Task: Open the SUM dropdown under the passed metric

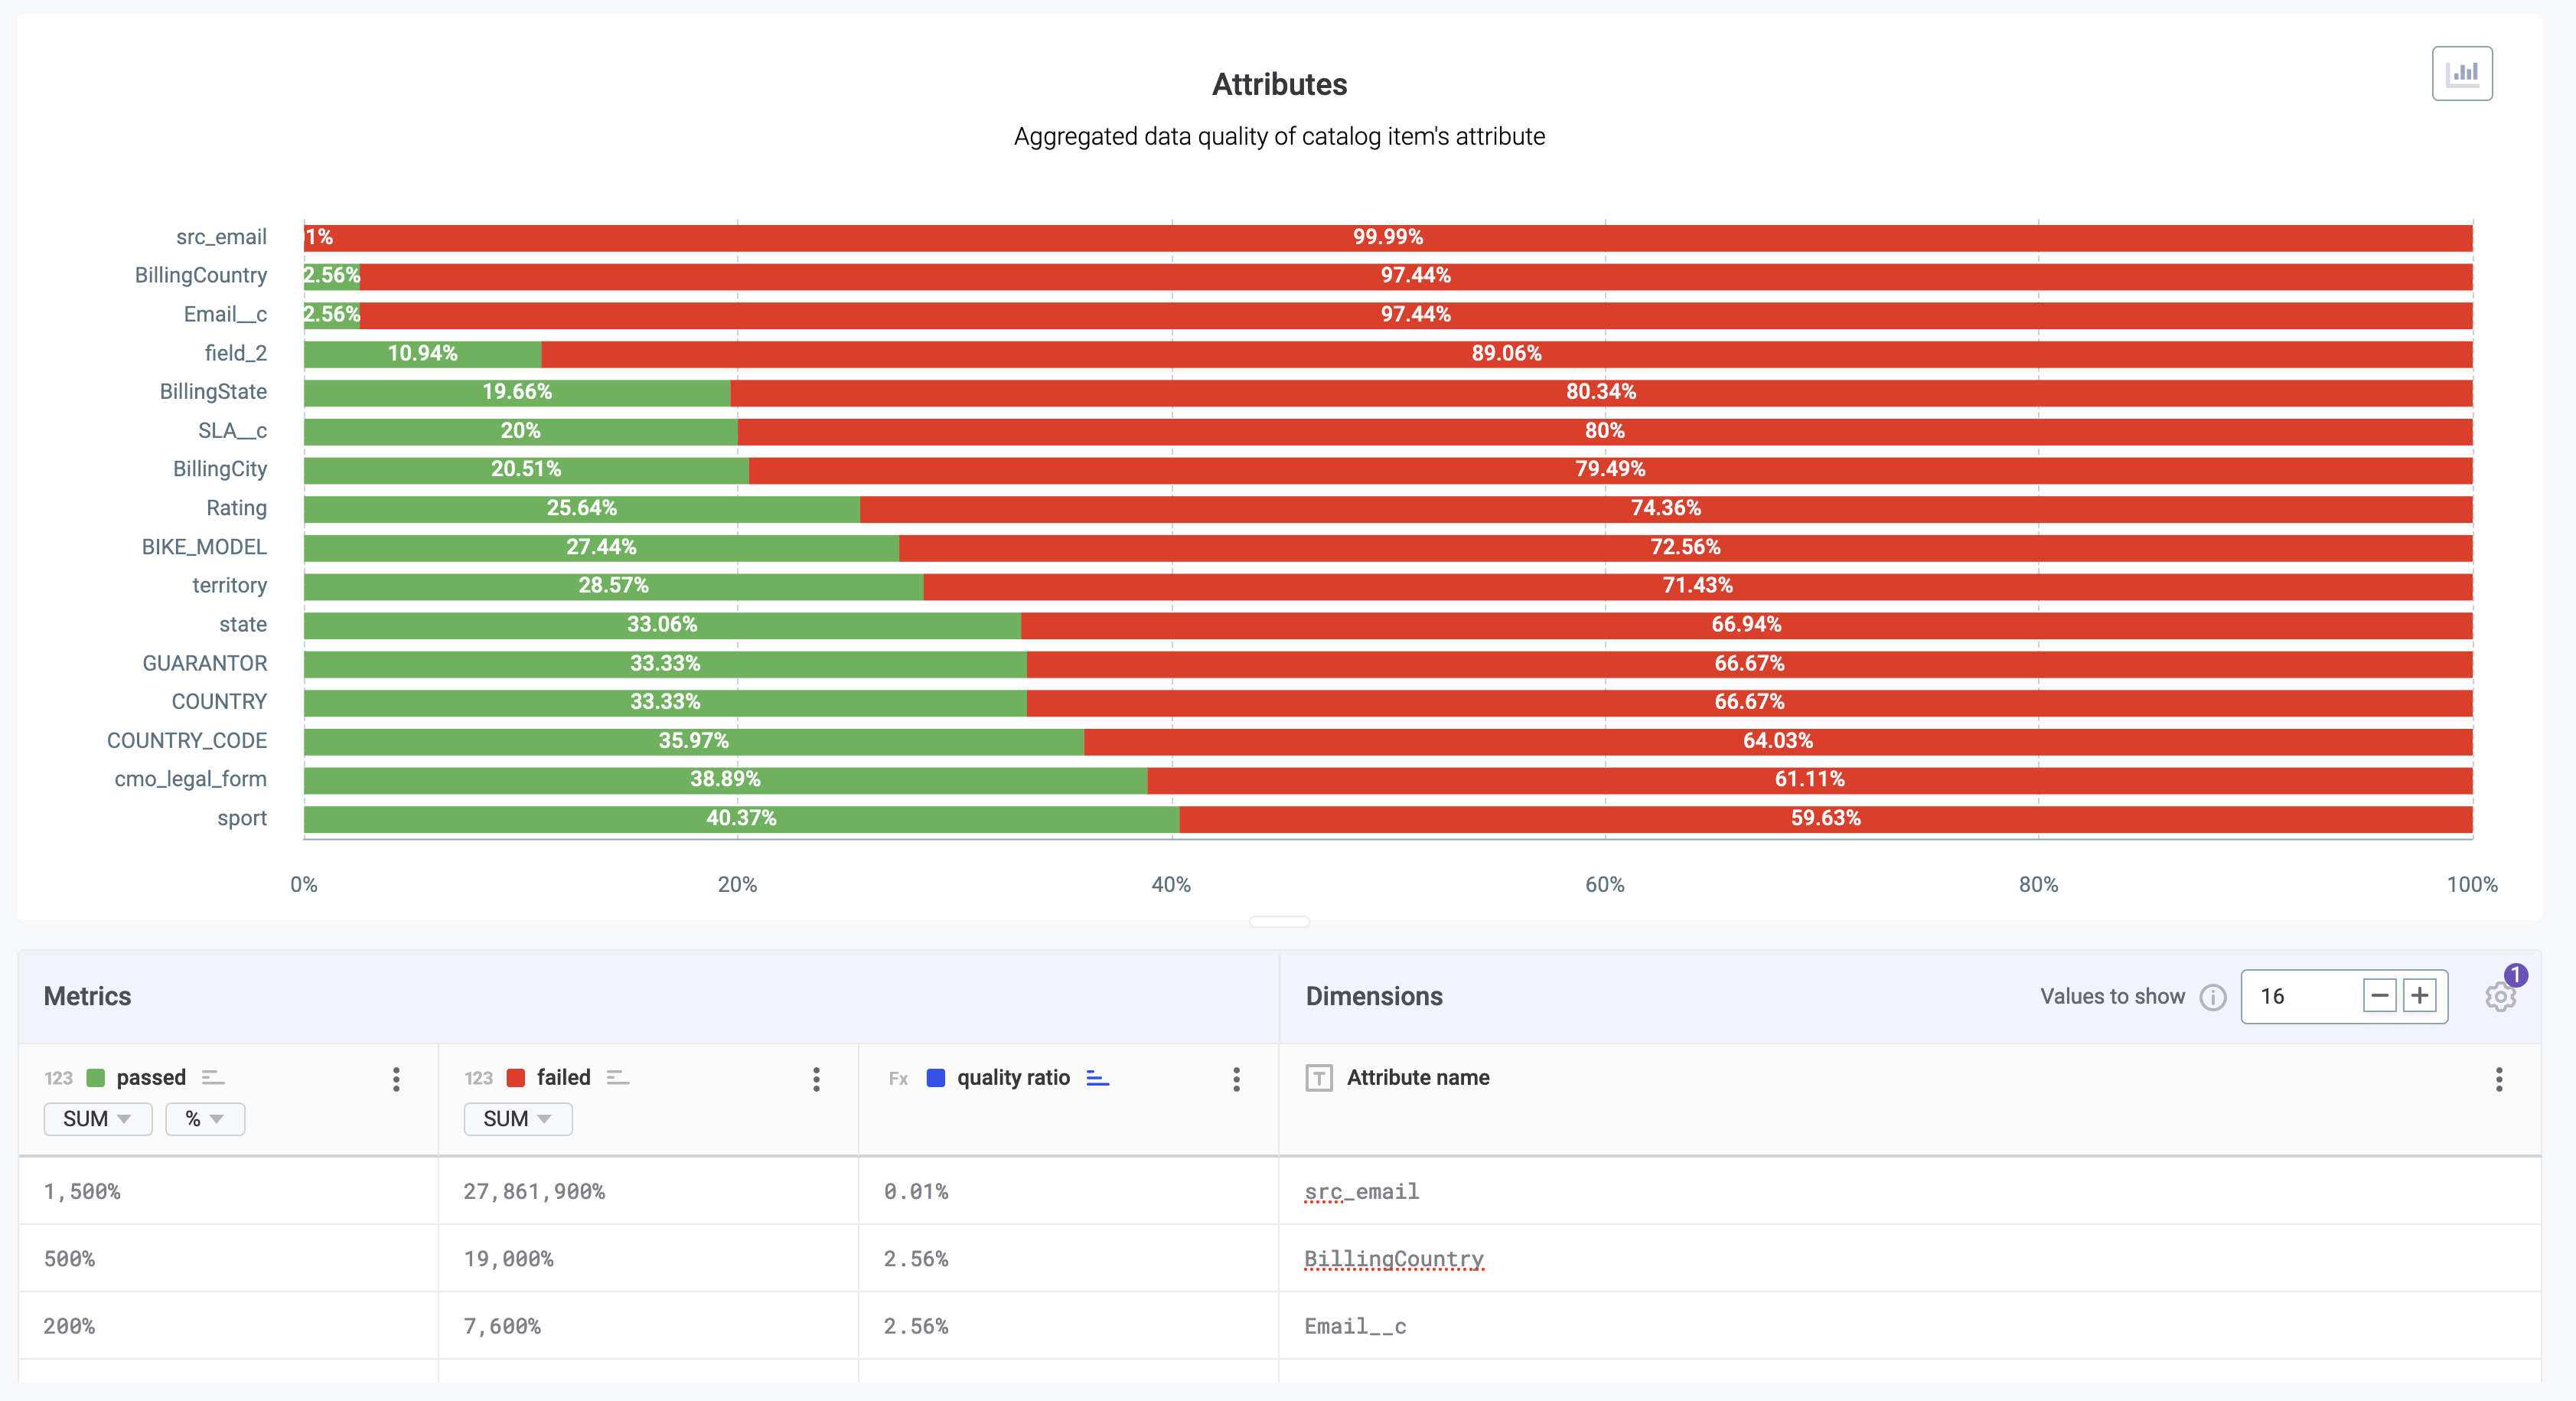Action: coord(97,1119)
